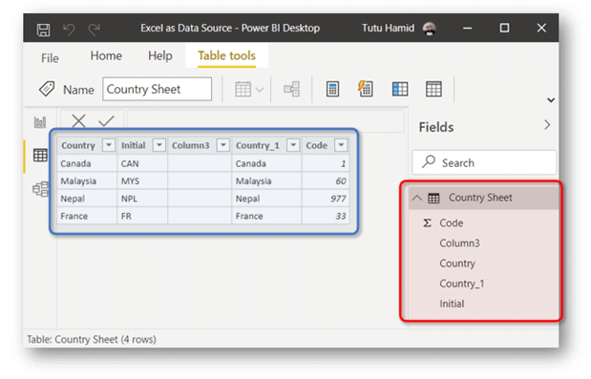Viewport: 591px width, 379px height.
Task: Click the FR cell
Action: [x=142, y=217]
